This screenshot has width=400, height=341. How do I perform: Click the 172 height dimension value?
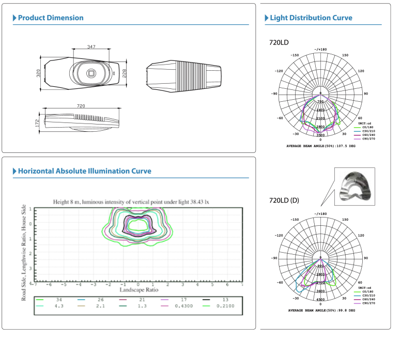point(37,123)
